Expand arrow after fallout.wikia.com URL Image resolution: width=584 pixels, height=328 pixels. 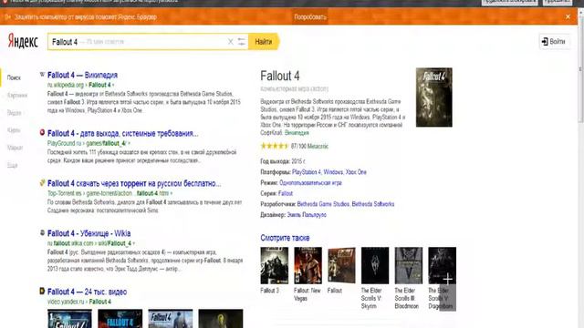click(134, 243)
